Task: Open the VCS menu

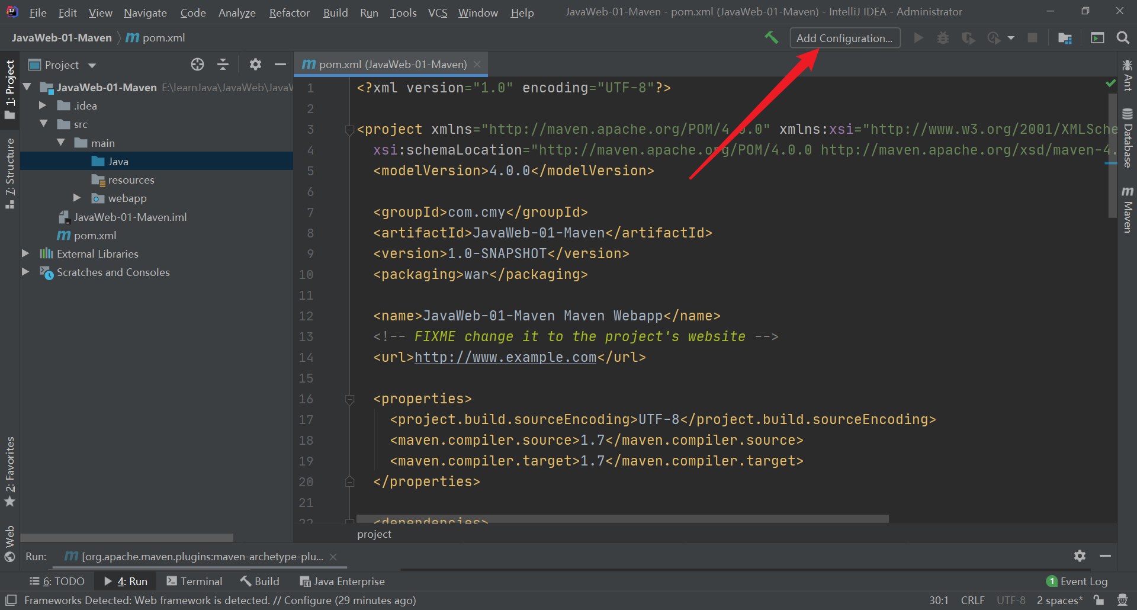Action: [x=438, y=12]
